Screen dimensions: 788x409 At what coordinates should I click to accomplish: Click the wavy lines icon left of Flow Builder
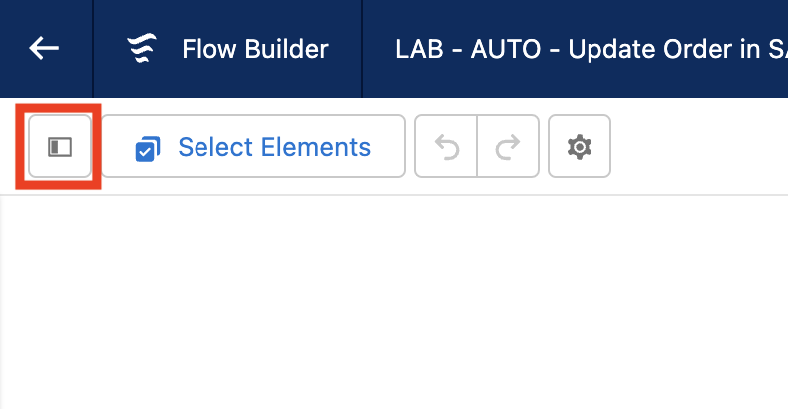coord(144,49)
